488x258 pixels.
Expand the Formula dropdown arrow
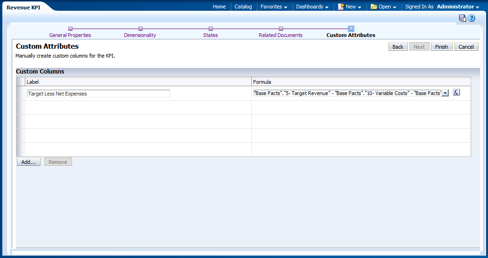445,93
